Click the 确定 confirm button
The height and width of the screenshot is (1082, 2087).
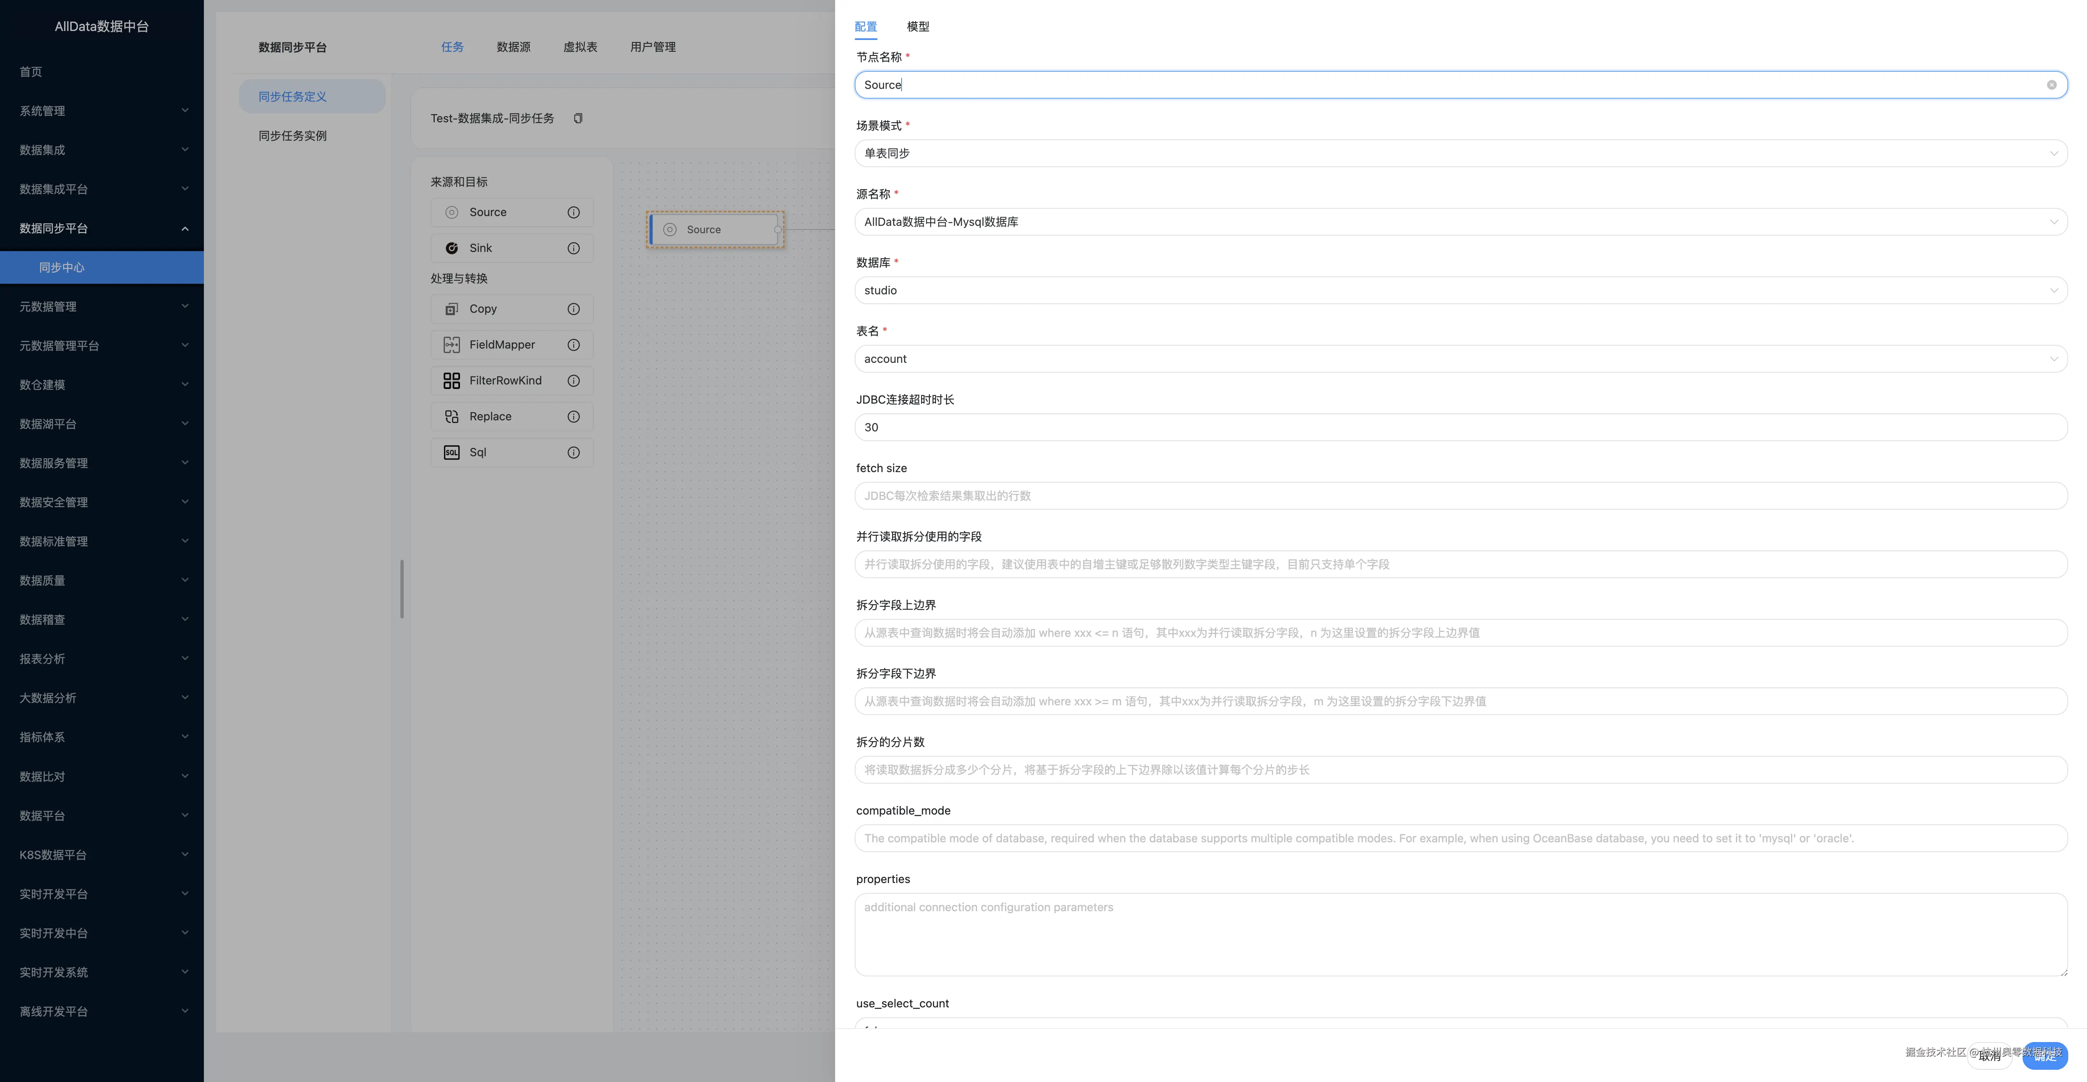pyautogui.click(x=2044, y=1055)
